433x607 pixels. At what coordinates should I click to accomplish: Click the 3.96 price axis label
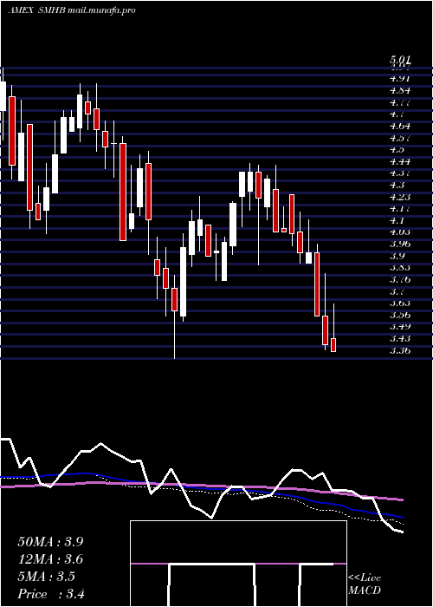pos(400,245)
